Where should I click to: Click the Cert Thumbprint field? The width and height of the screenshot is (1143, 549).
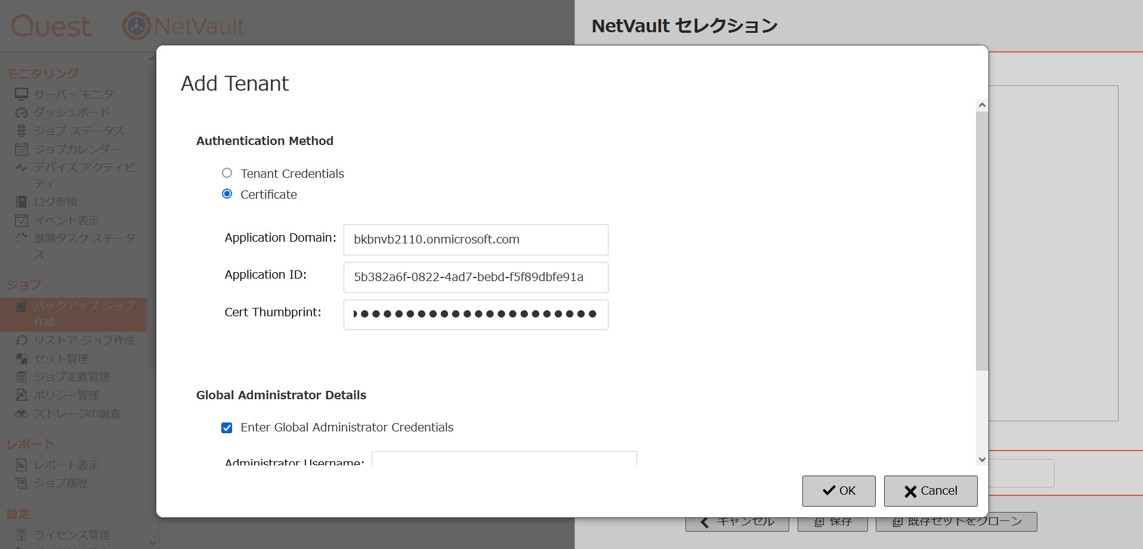[x=475, y=314]
